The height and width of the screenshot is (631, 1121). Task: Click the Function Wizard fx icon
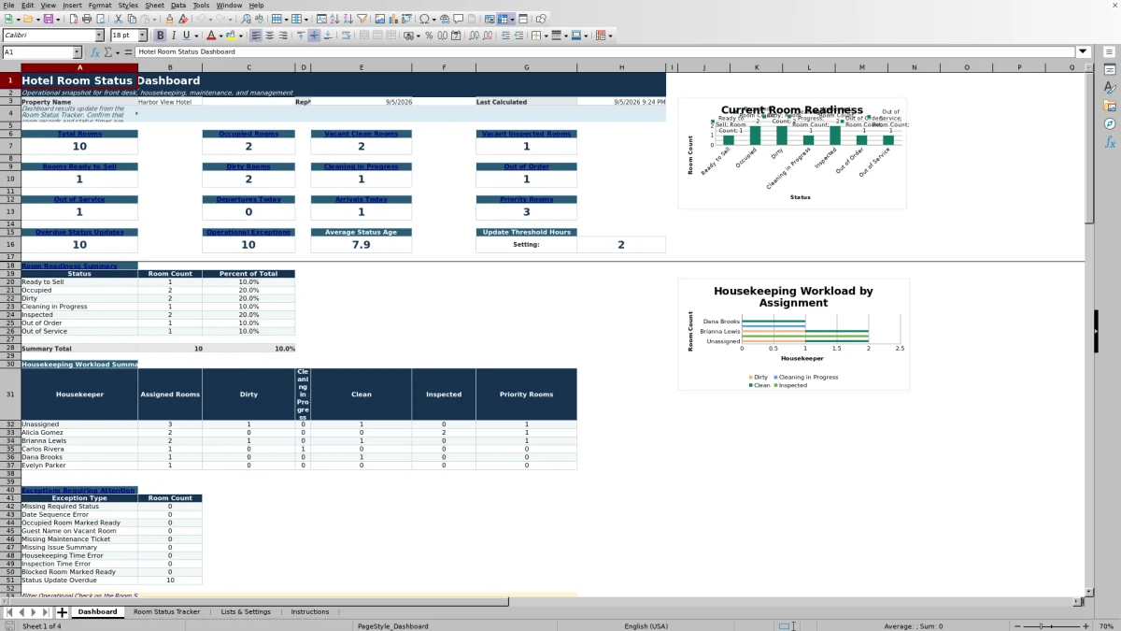click(x=96, y=52)
